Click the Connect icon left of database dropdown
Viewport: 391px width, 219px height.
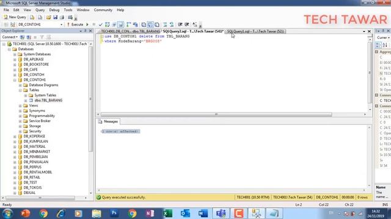tap(5, 24)
